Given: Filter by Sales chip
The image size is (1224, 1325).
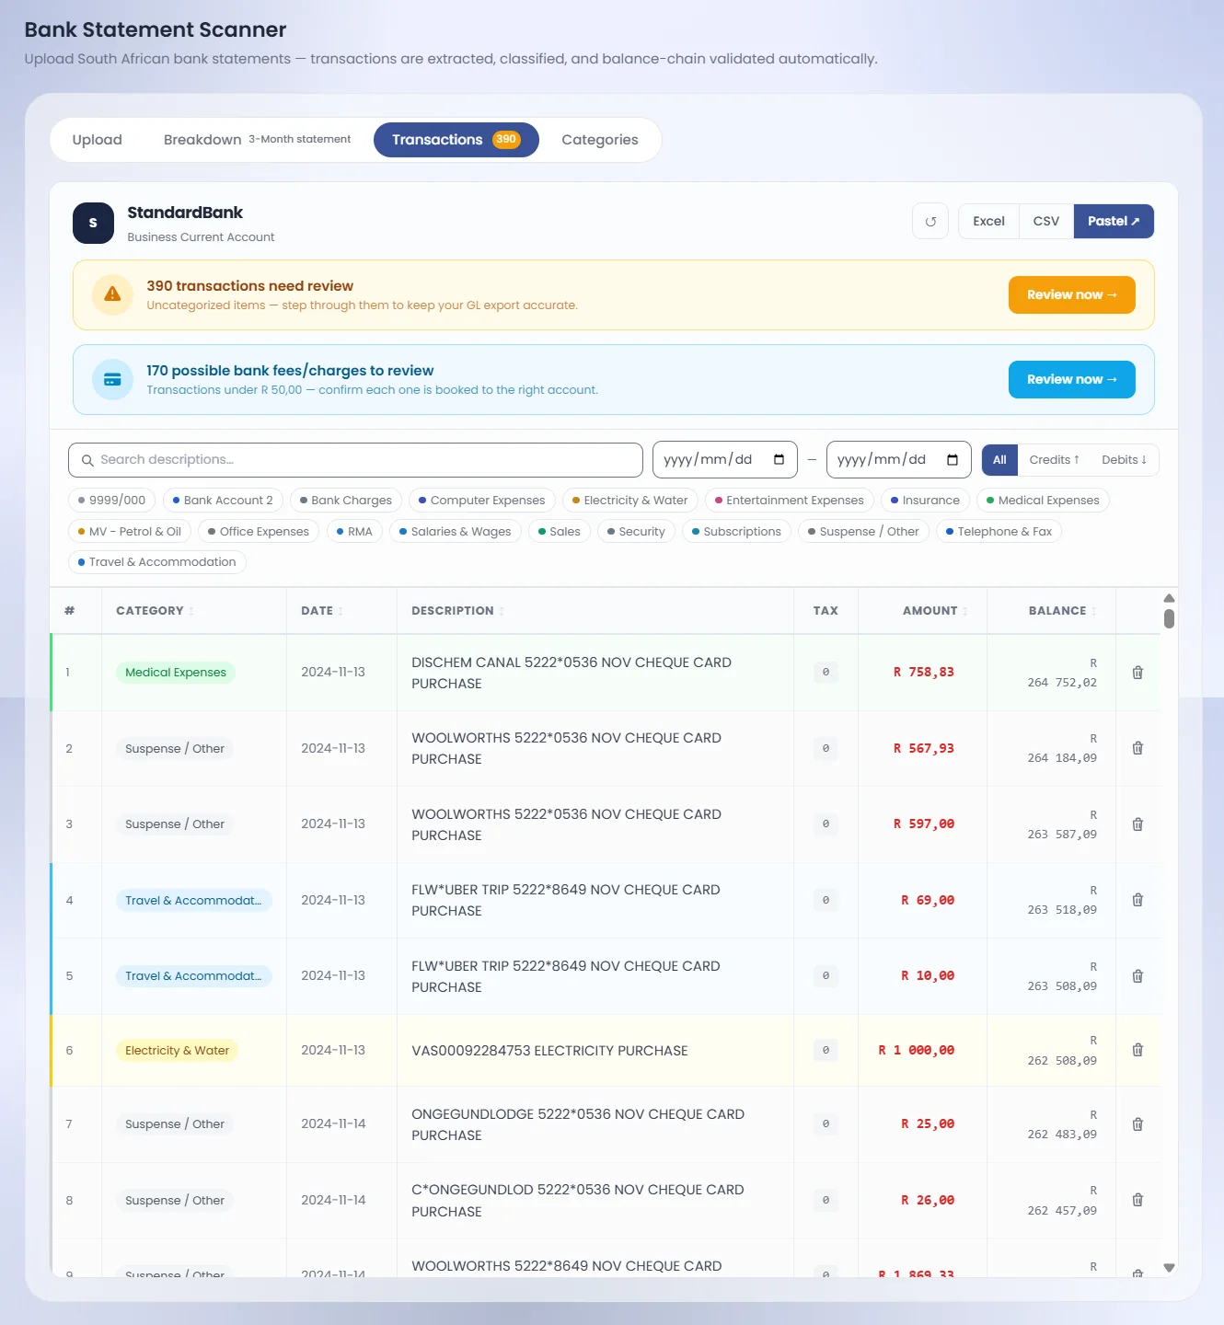Looking at the screenshot, I should [560, 532].
